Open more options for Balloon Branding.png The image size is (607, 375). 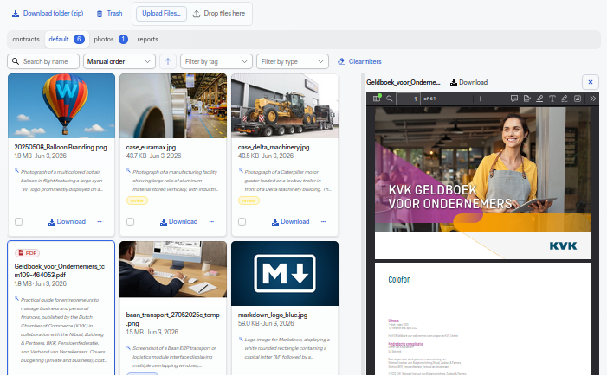click(100, 222)
